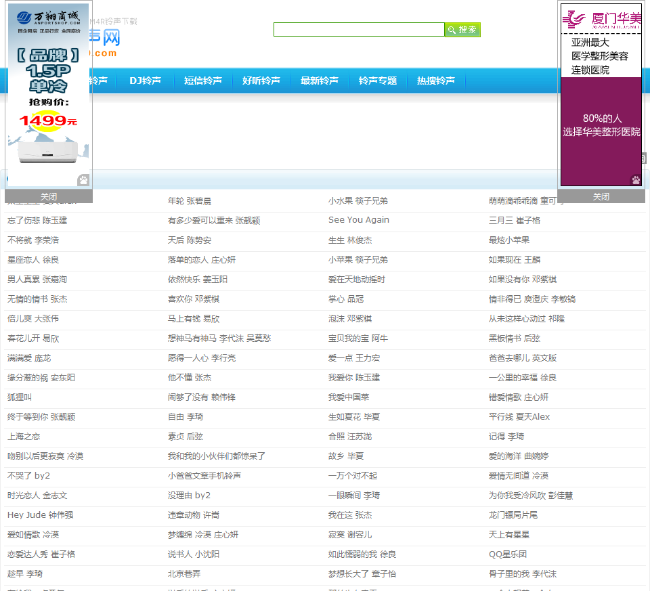Screen dimensions: 650x591
Task: Open ringtone 不将就 李荣浩
Action: tap(33, 240)
